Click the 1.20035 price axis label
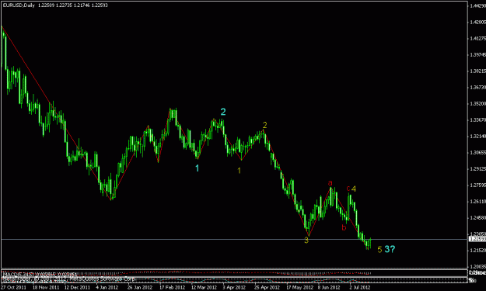 pyautogui.click(x=477, y=266)
